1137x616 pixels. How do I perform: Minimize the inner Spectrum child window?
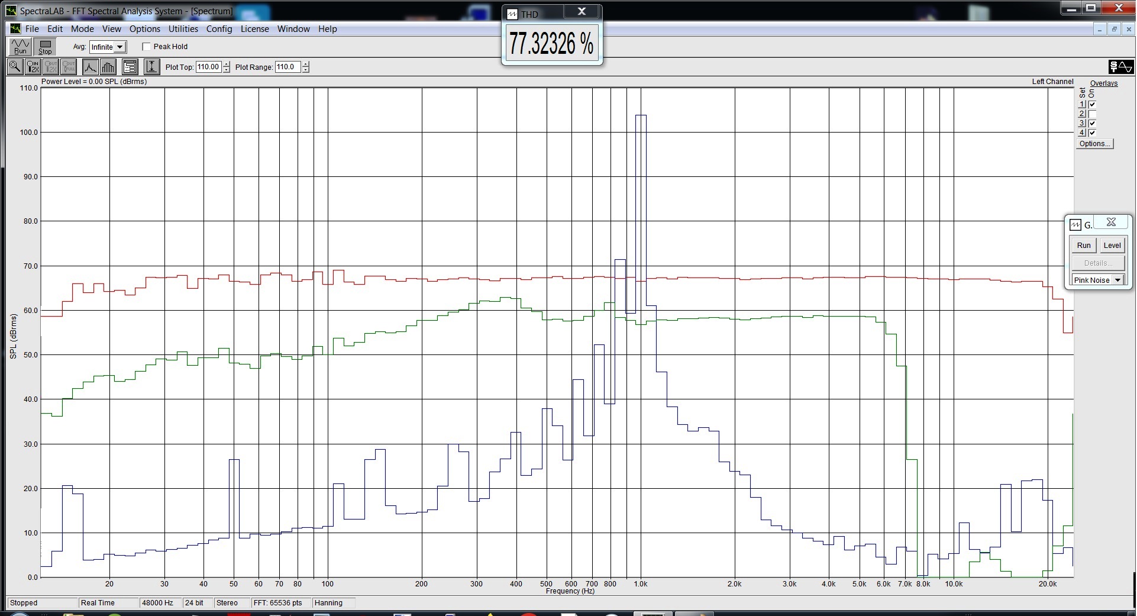coord(1100,29)
